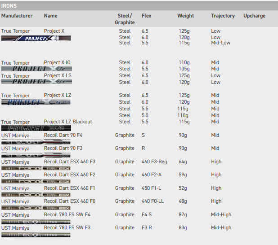This screenshot has width=278, height=245.
Task: Select the Recoil Dart 90 F4 shaft image
Action: click(x=36, y=141)
